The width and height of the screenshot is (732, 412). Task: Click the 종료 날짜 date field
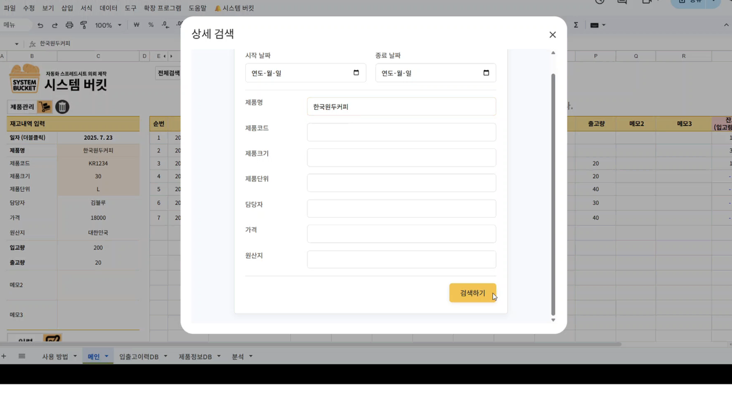436,73
